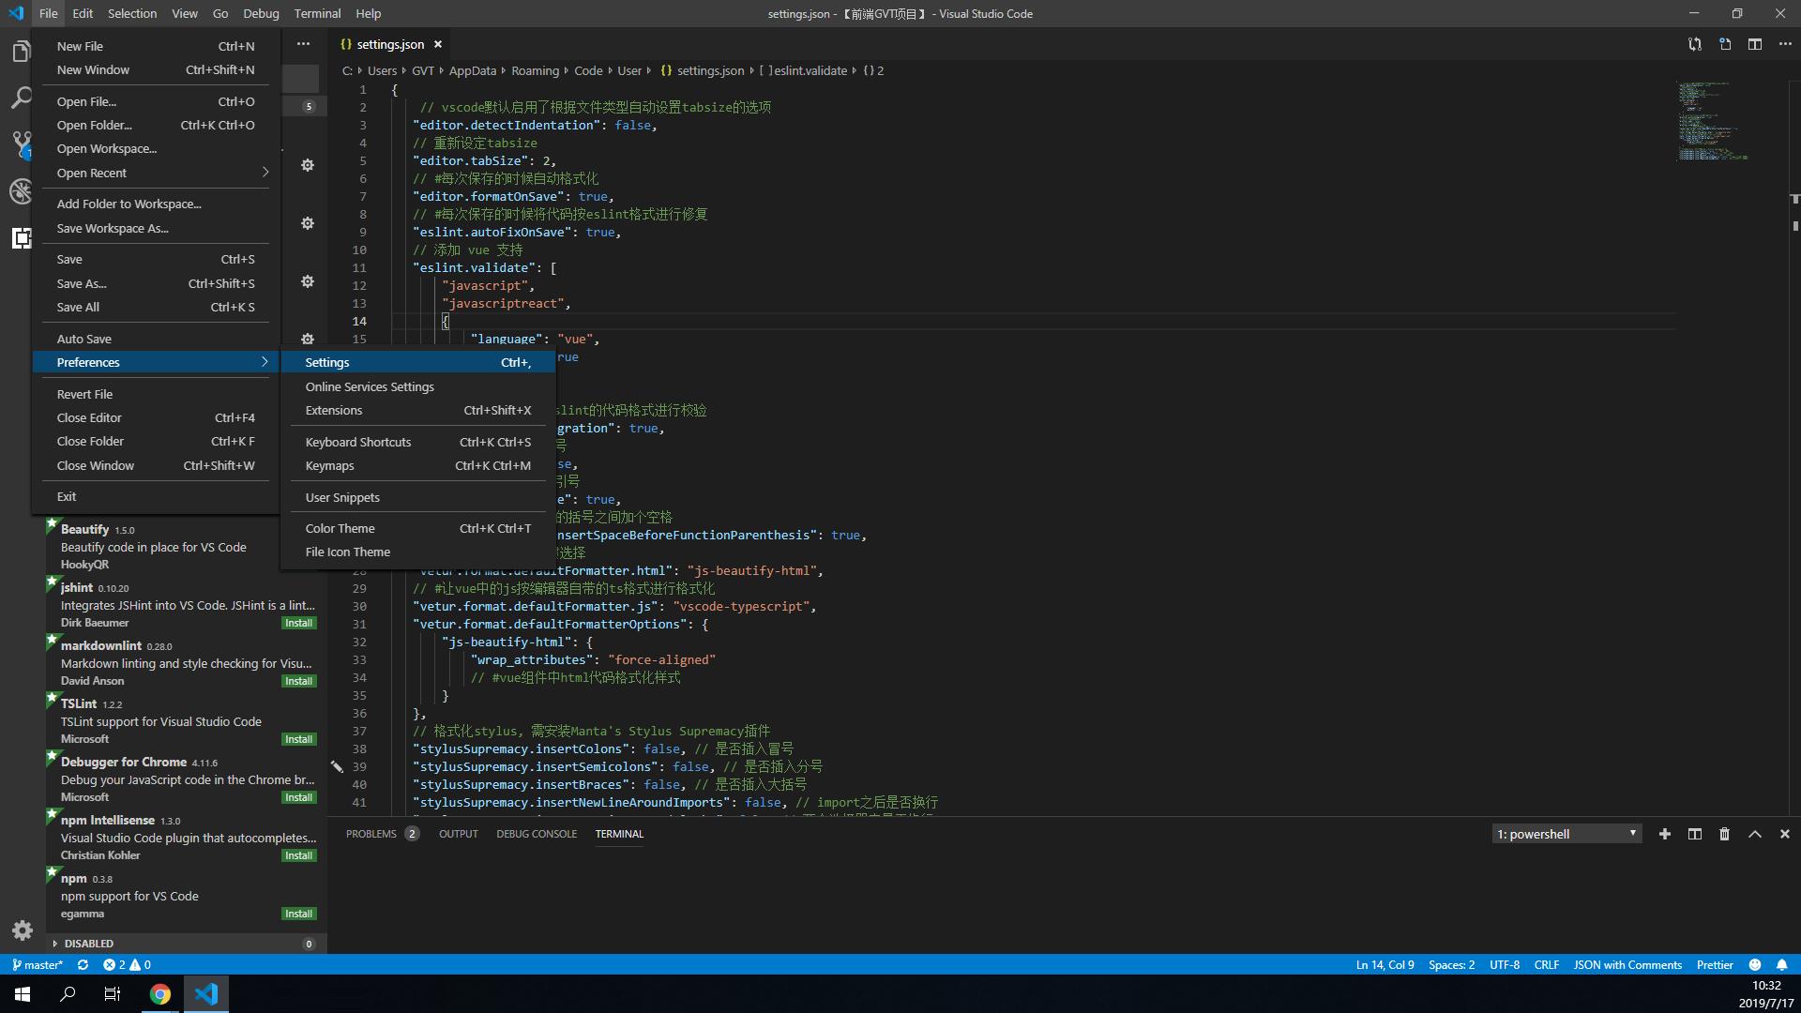Screen dimensions: 1801x1013
Task: Kill the powershell terminal with the trash icon
Action: click(x=1724, y=834)
